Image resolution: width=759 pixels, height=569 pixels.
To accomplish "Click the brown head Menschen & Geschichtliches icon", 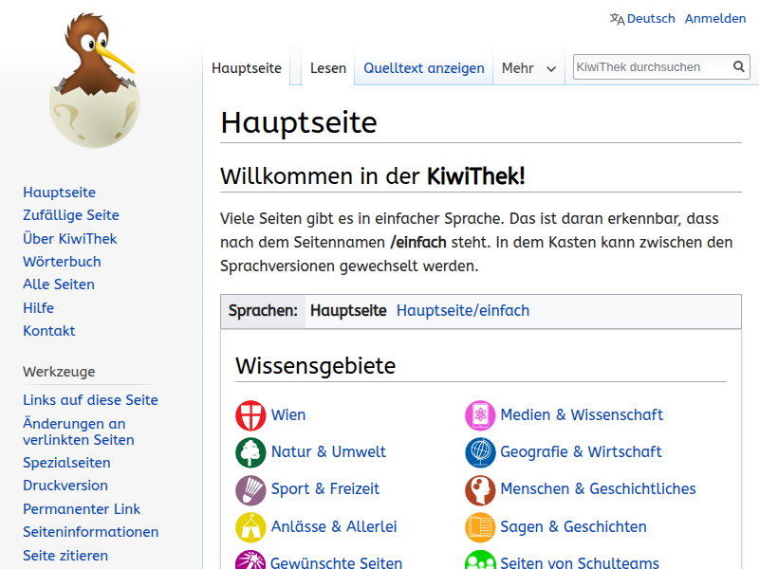I will point(480,489).
